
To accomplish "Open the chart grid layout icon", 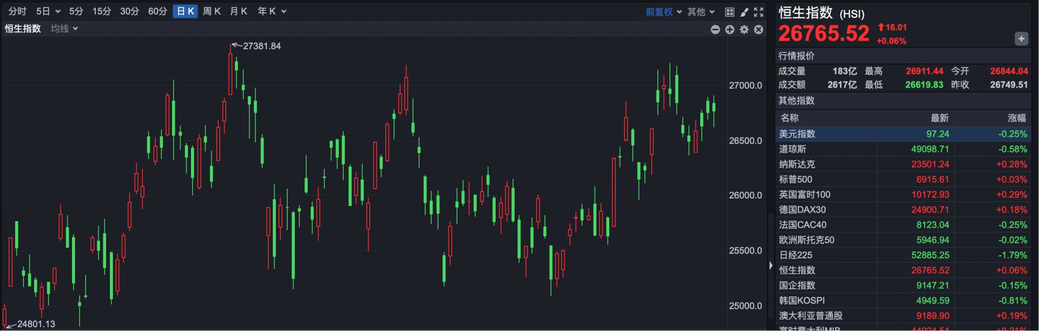I will point(729,12).
